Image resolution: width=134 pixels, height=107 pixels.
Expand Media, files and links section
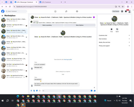(x=114, y=42)
